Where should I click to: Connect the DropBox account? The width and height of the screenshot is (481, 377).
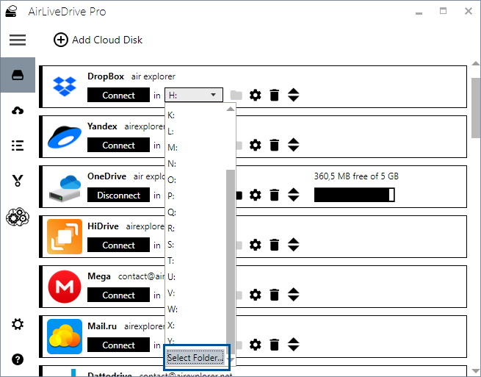pos(118,95)
